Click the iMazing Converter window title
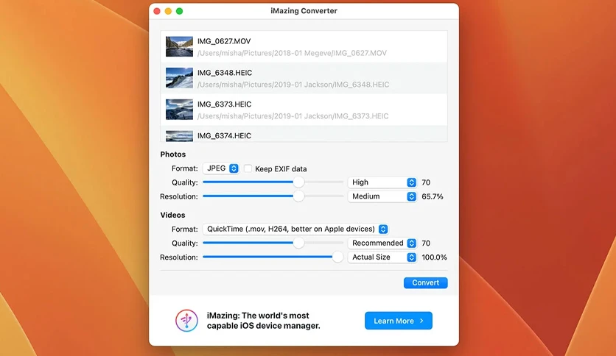This screenshot has width=616, height=356. point(304,11)
